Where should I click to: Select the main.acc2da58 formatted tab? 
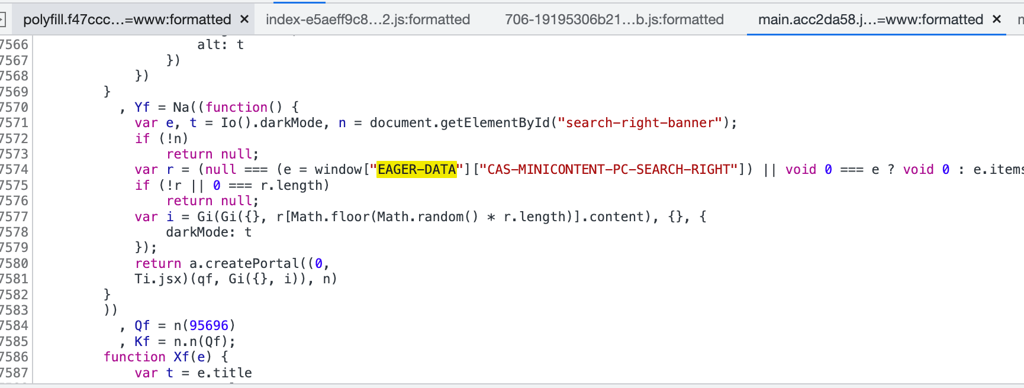(x=870, y=20)
